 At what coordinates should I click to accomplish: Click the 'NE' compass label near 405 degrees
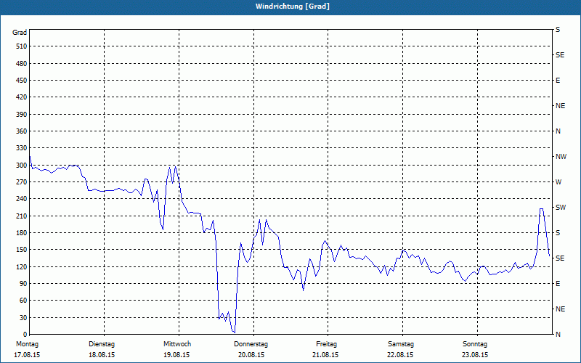(x=560, y=106)
